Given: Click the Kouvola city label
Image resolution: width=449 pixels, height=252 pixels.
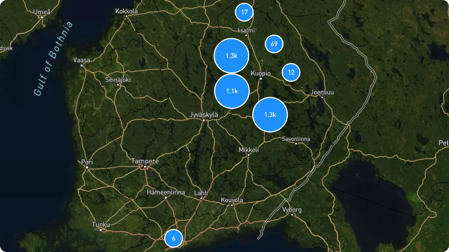Looking at the screenshot, I should pos(232,200).
